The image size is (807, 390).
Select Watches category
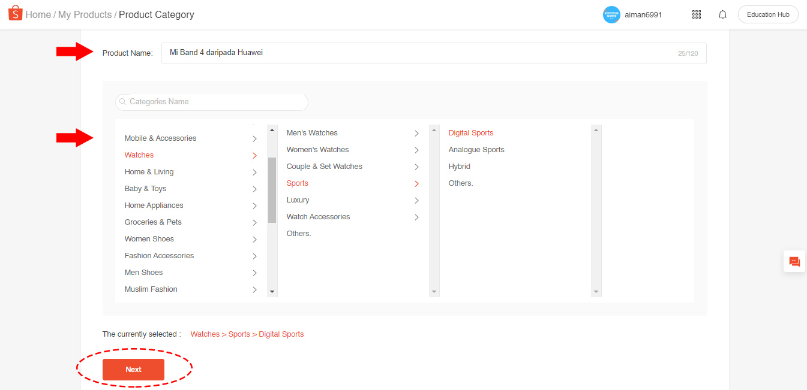pos(139,155)
